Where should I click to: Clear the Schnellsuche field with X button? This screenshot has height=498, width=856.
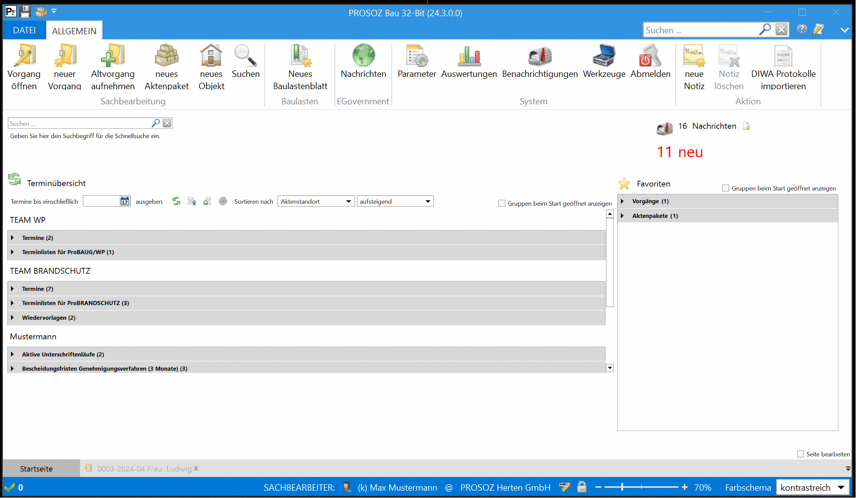pos(167,123)
